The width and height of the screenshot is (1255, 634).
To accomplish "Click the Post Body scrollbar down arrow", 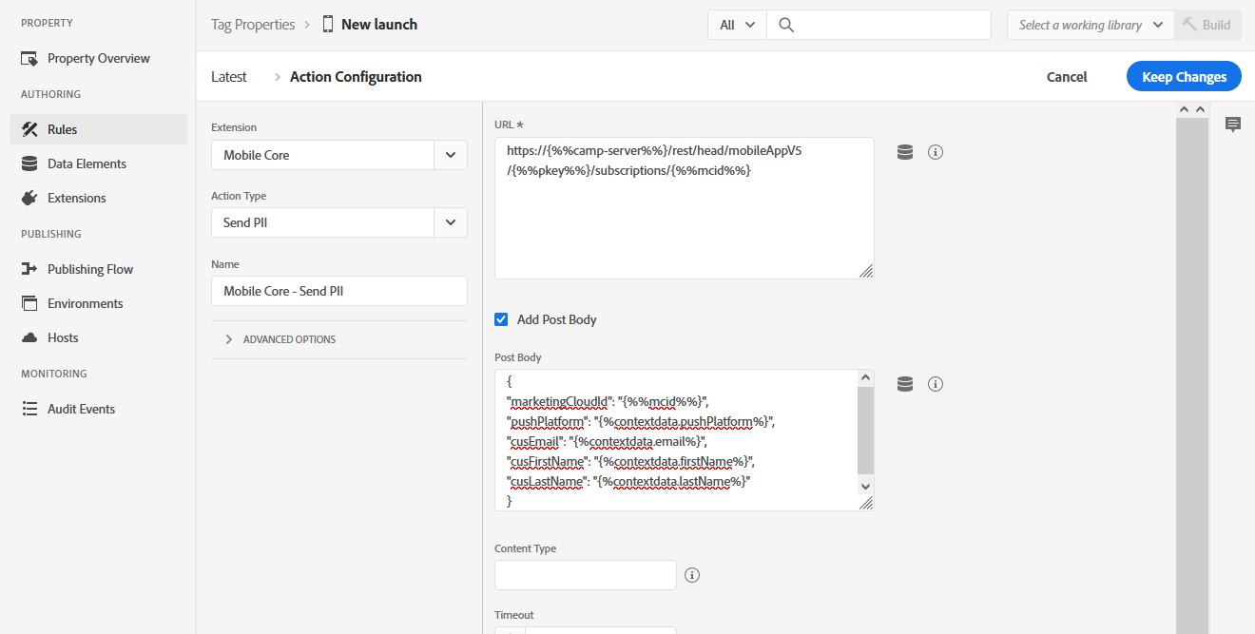I will (865, 486).
